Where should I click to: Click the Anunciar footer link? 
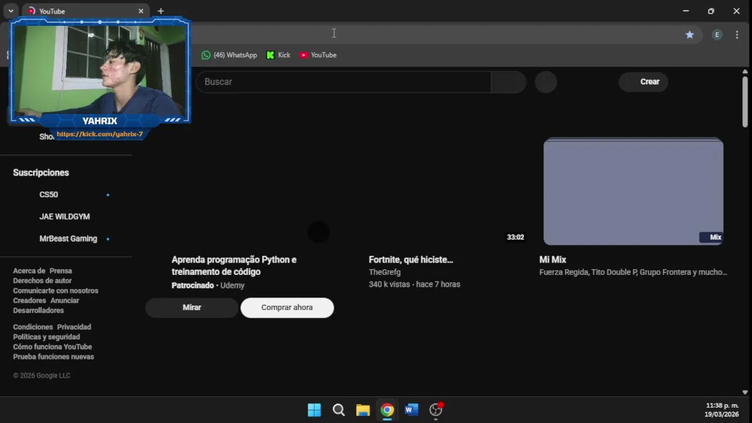(65, 301)
